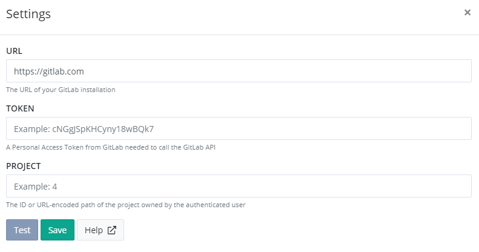Image resolution: width=479 pixels, height=252 pixels.
Task: Click the PROJECT field label
Action: tap(24, 166)
